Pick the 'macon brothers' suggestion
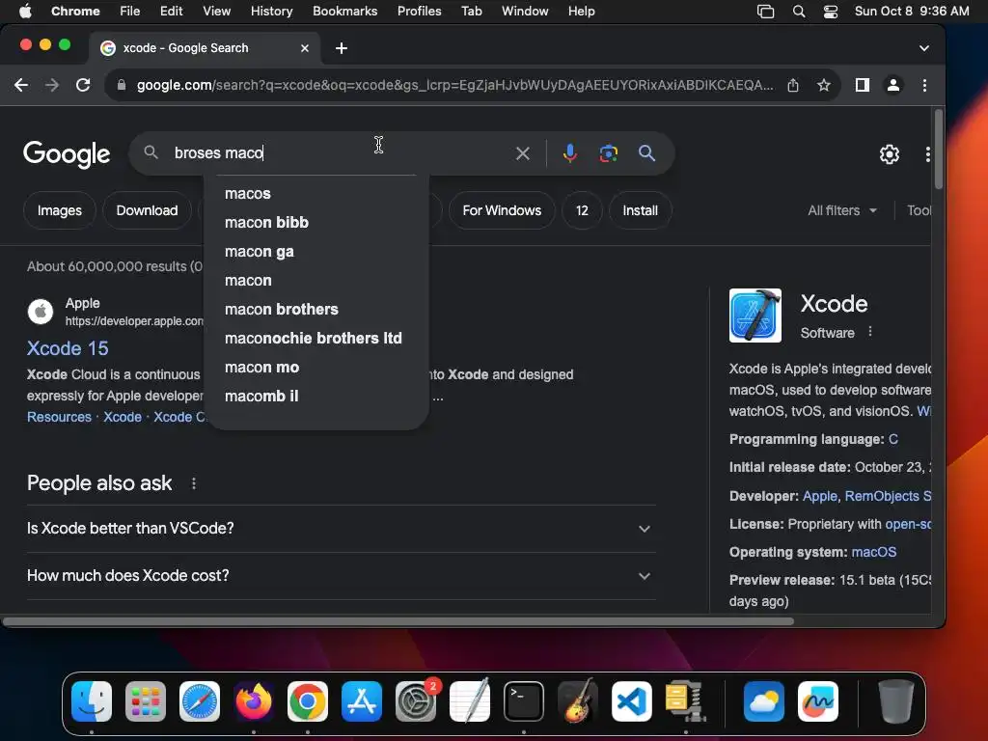The width and height of the screenshot is (988, 741). (316, 310)
